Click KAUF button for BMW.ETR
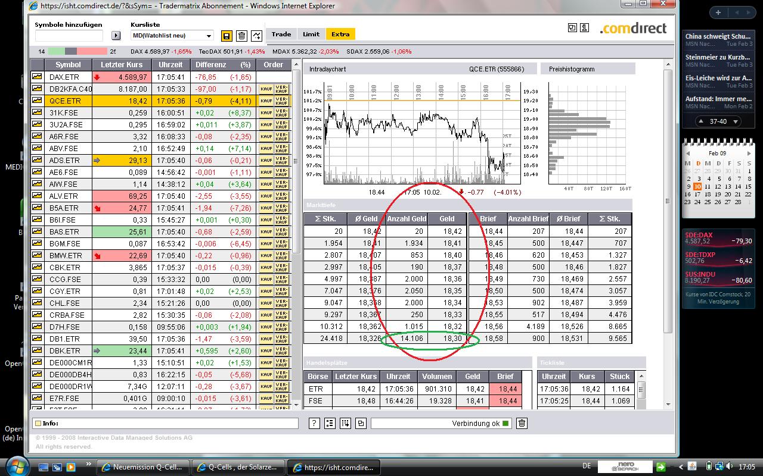This screenshot has height=476, width=763. point(266,255)
